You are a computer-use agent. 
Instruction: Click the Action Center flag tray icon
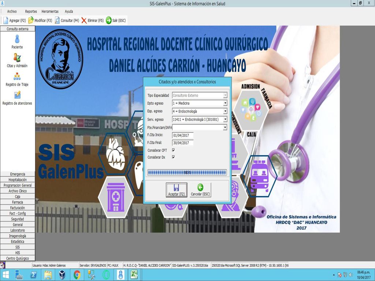tap(339, 275)
